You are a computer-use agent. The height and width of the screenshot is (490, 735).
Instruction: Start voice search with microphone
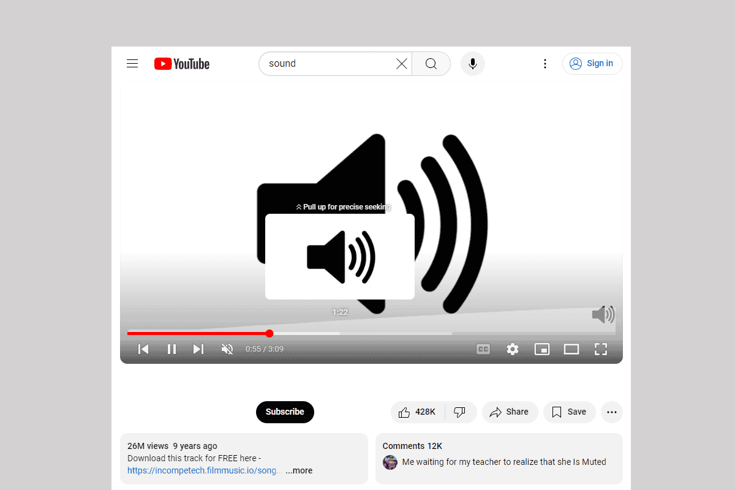click(473, 64)
